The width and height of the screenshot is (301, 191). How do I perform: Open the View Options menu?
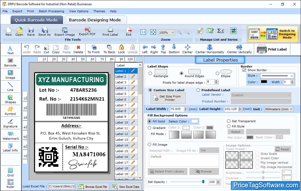[x=79, y=11]
